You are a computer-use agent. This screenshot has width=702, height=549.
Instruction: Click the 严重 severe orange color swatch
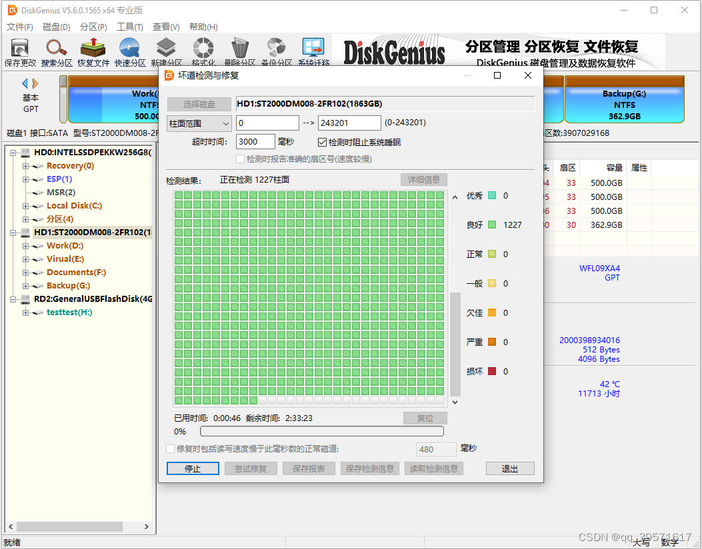pos(491,342)
